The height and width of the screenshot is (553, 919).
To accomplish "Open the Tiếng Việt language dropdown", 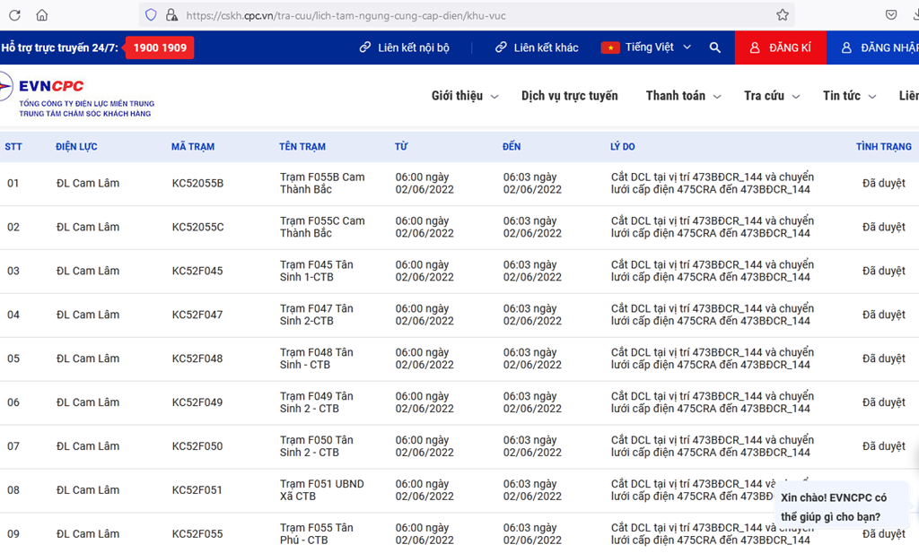I will click(646, 48).
